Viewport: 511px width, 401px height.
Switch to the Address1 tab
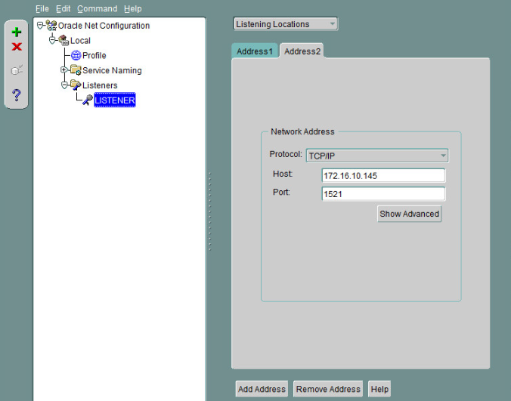click(254, 51)
